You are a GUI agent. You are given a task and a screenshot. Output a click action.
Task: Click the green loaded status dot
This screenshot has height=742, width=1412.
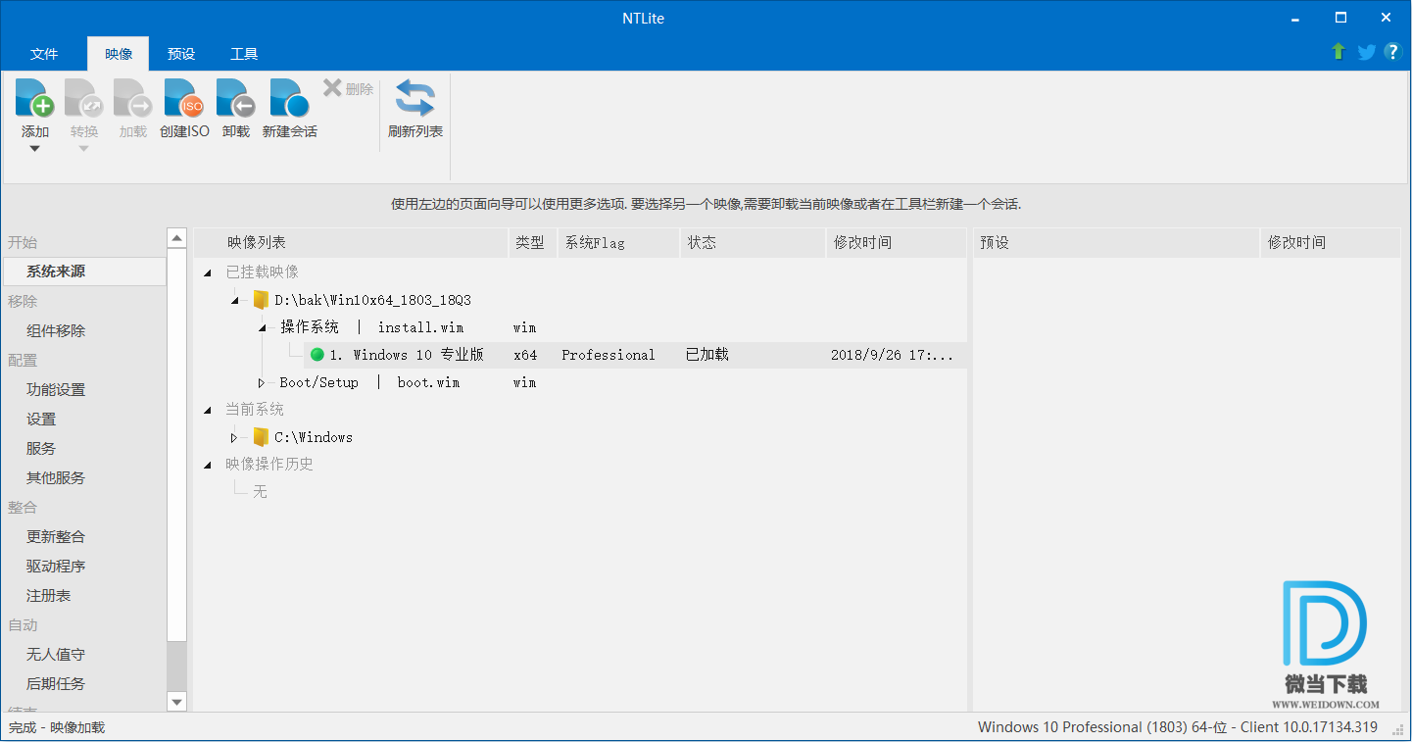click(x=316, y=355)
